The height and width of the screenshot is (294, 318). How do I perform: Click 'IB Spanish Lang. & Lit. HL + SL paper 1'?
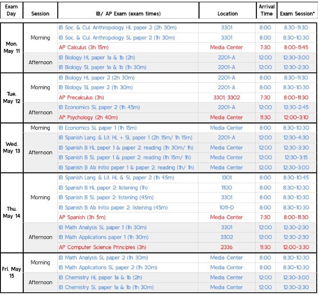click(125, 138)
